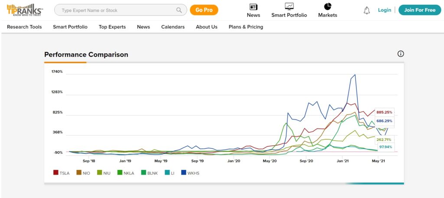Open the Research Tools menu
This screenshot has width=444, height=198.
24,27
